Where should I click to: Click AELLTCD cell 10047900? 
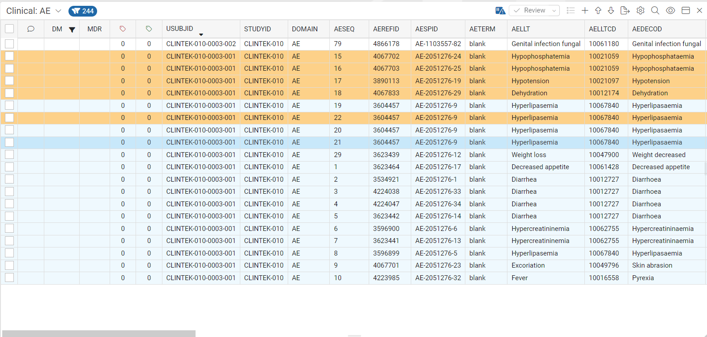pos(606,155)
